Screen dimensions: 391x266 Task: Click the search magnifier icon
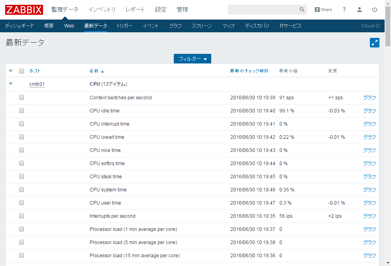point(302,9)
